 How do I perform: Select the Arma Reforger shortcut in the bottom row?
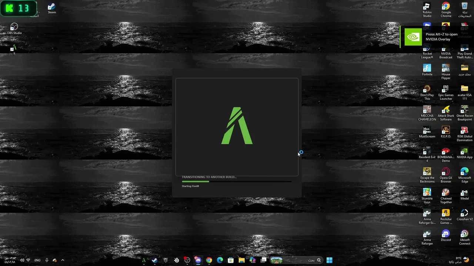coord(427,238)
